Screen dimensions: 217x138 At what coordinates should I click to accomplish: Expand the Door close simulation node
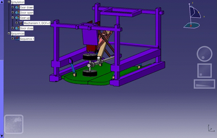pos(13,28)
